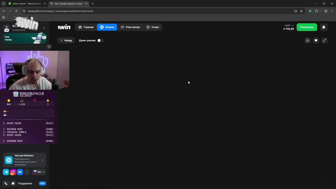The height and width of the screenshot is (189, 336).
Task: Open the VK social link
Action: pos(20,172)
